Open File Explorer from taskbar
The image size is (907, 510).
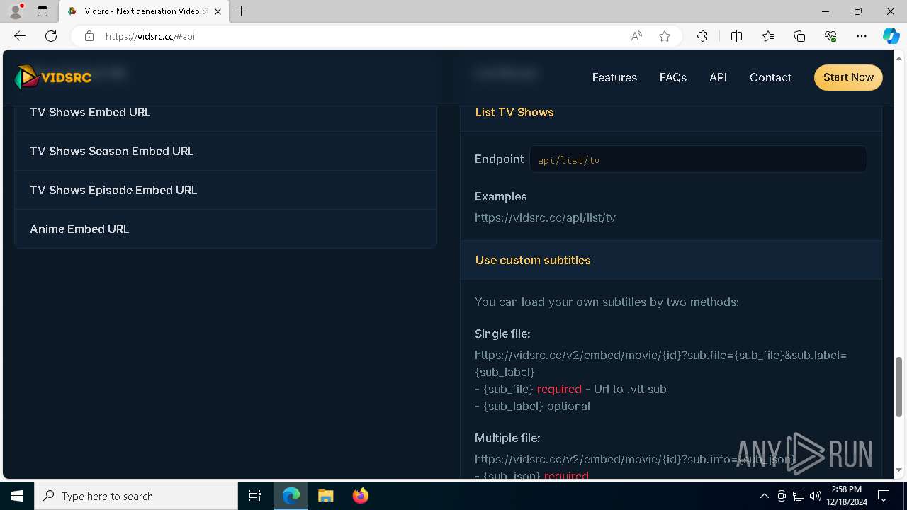325,496
